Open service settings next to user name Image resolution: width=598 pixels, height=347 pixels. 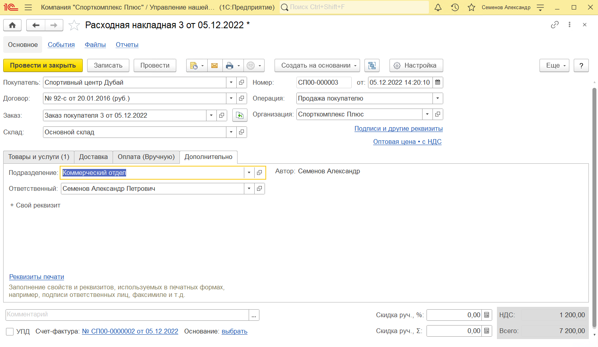coord(540,7)
